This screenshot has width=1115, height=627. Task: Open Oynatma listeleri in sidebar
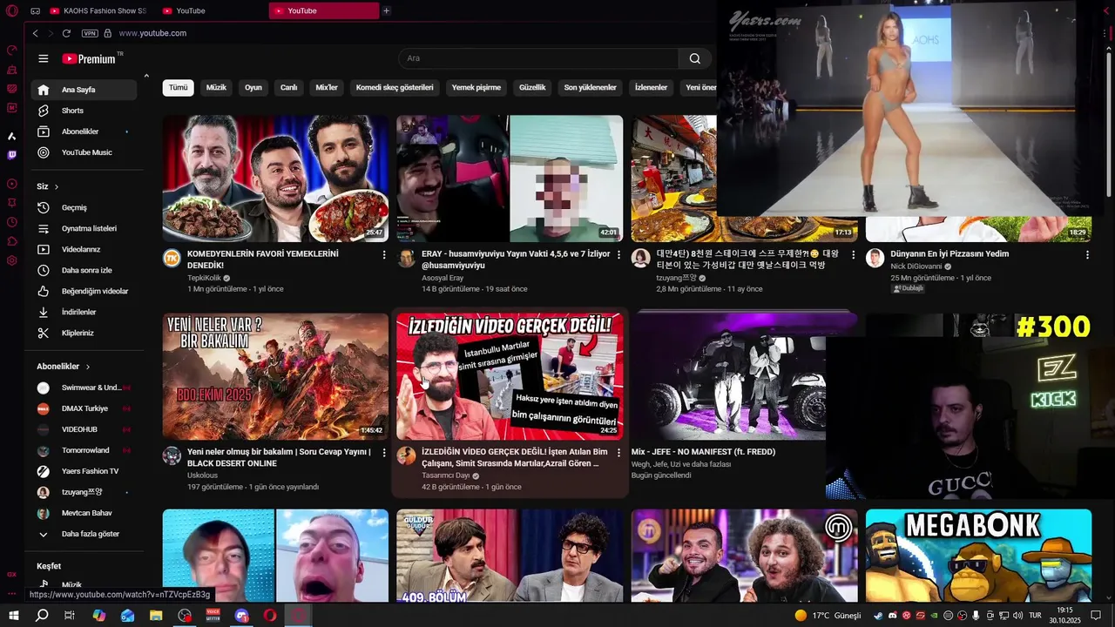(x=84, y=228)
